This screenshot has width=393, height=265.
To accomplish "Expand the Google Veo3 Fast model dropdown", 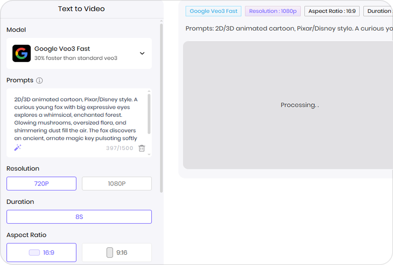I will click(142, 53).
